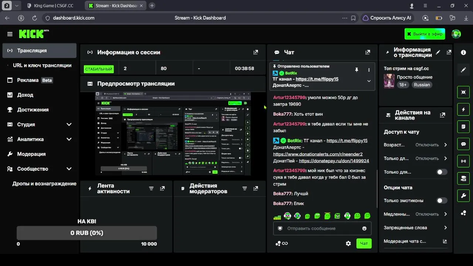Reload the page in browser toolbar
Viewport: 473px width, 266px height.
click(35, 18)
